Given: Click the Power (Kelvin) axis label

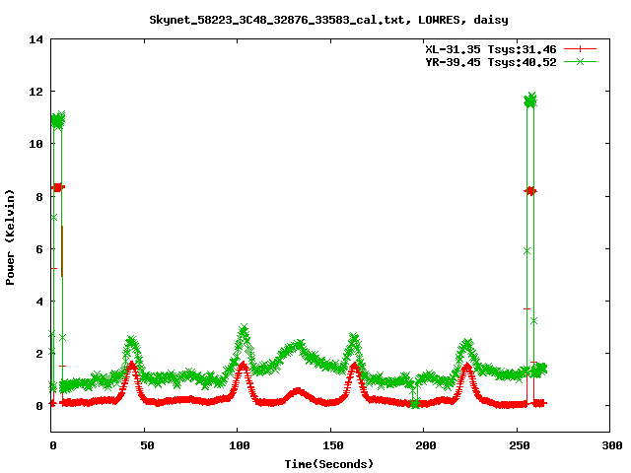Looking at the screenshot, I should click(10, 237).
